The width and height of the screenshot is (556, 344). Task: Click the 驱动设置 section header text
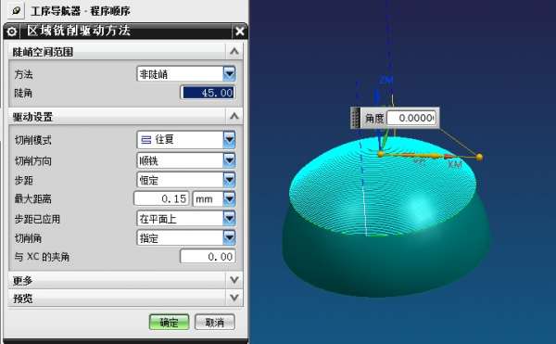tap(32, 117)
